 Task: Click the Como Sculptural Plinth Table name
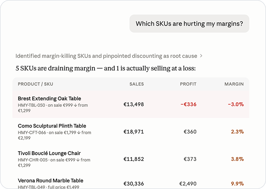(x=52, y=126)
